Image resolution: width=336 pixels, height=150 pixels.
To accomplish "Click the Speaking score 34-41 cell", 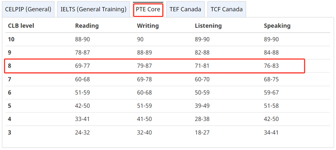I will [271, 133].
